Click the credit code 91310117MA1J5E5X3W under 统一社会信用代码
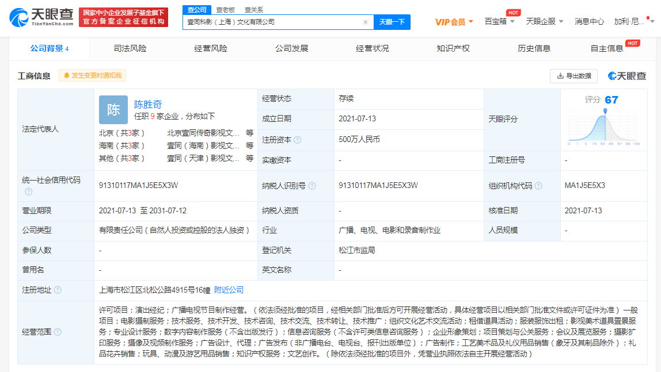This screenshot has height=372, width=661. (x=139, y=186)
